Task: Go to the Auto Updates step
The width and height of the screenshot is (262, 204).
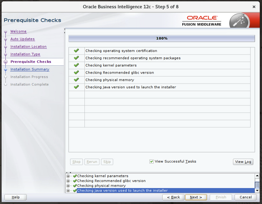Action: (22, 39)
